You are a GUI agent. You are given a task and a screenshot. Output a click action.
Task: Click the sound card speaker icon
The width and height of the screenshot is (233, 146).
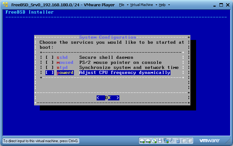pyautogui.click(x=172, y=141)
